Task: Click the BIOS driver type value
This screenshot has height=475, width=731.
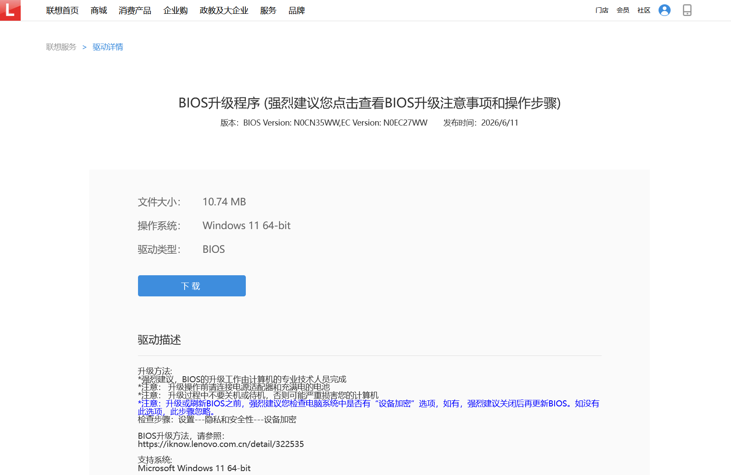Action: coord(214,249)
